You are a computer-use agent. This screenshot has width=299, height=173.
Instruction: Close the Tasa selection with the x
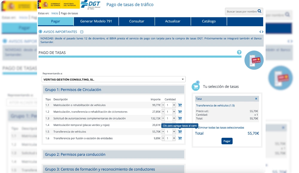256,98
